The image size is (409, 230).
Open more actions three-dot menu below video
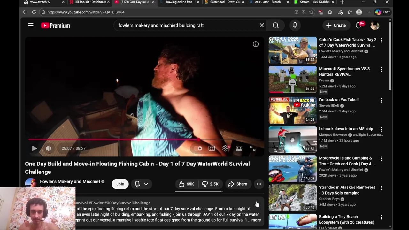click(x=259, y=184)
